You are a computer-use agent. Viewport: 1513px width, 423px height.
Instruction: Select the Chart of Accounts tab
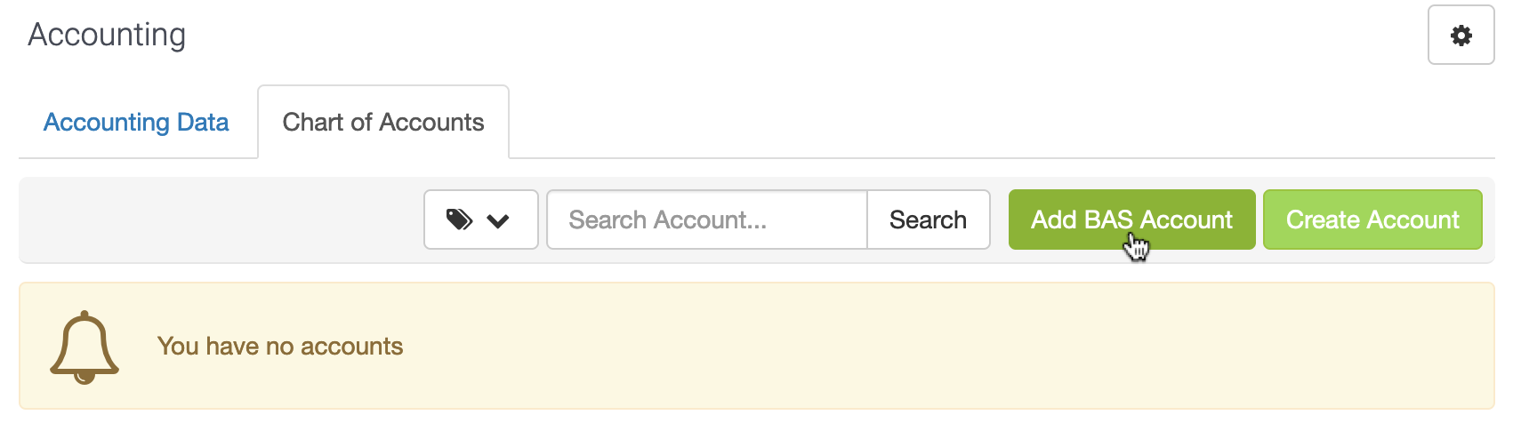point(383,122)
